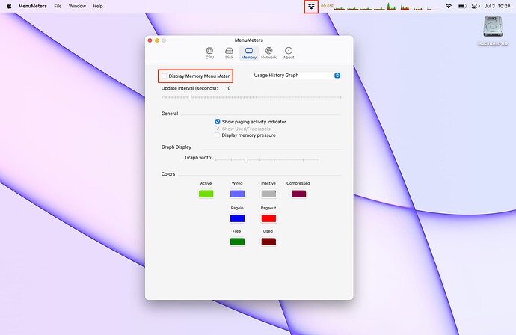
Task: Open the File menu
Action: (x=58, y=6)
